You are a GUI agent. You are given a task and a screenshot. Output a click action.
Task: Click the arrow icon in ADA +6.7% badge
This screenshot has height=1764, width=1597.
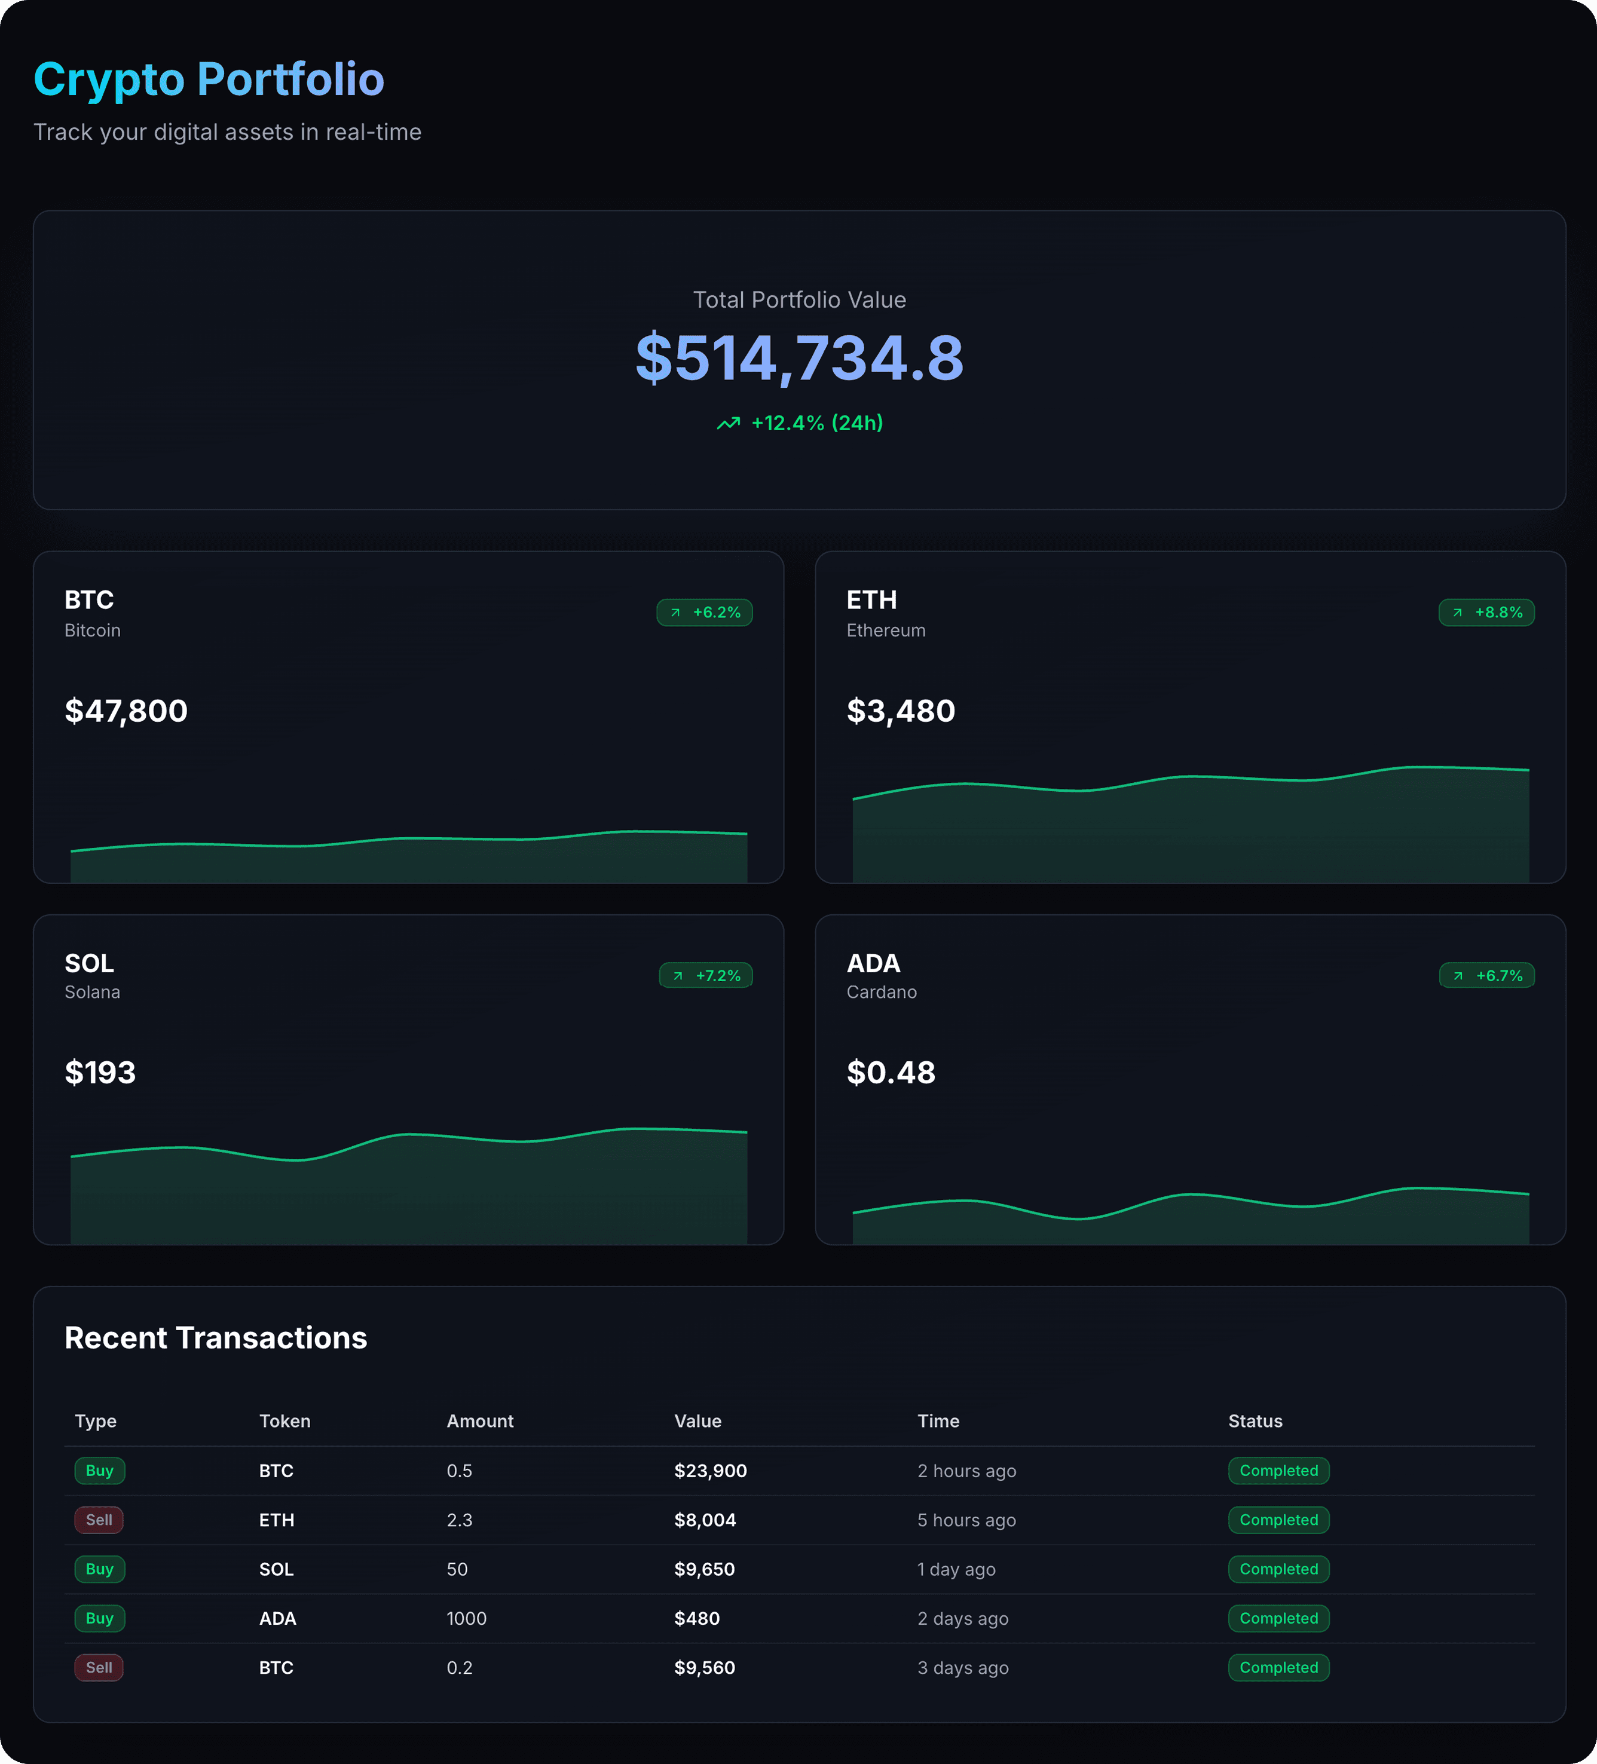[x=1459, y=976]
